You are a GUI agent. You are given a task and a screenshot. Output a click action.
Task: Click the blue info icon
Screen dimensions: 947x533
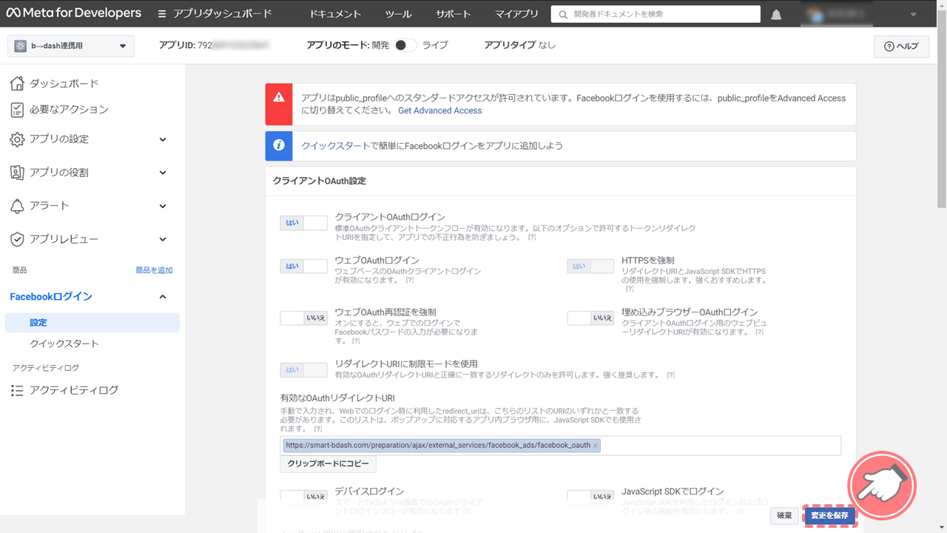(x=279, y=146)
